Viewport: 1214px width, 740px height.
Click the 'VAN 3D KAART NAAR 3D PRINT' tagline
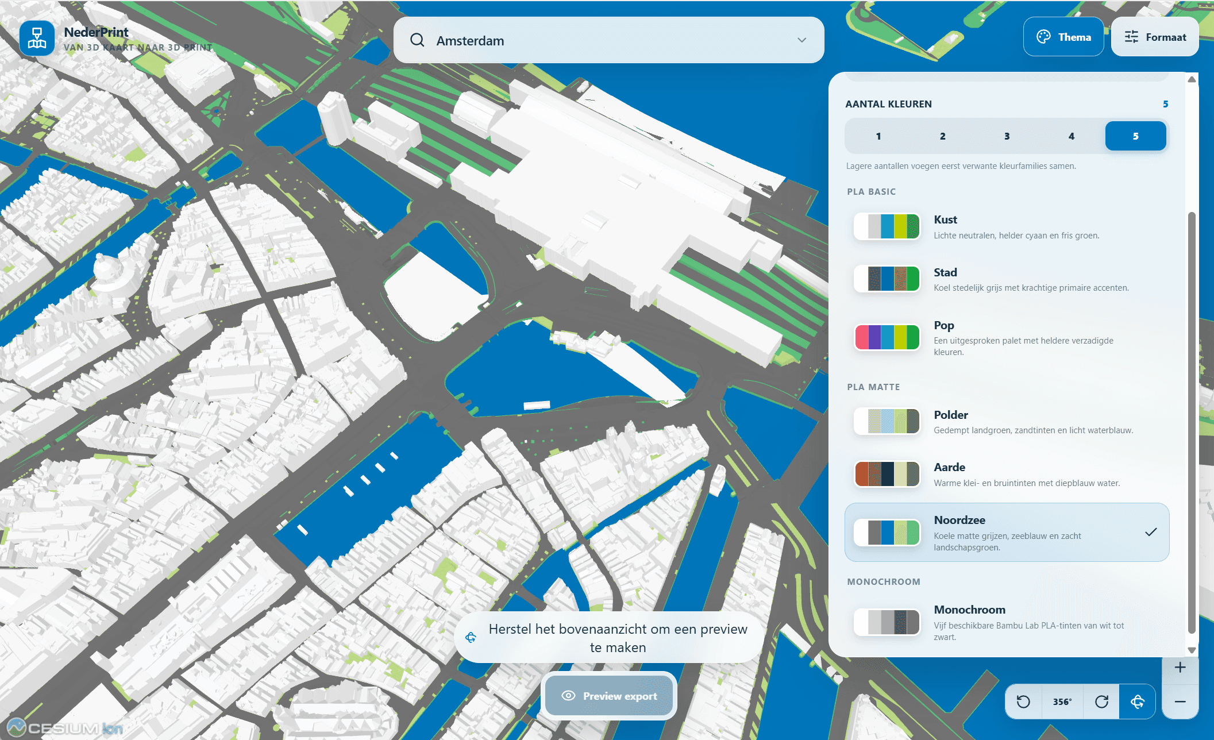pos(138,48)
